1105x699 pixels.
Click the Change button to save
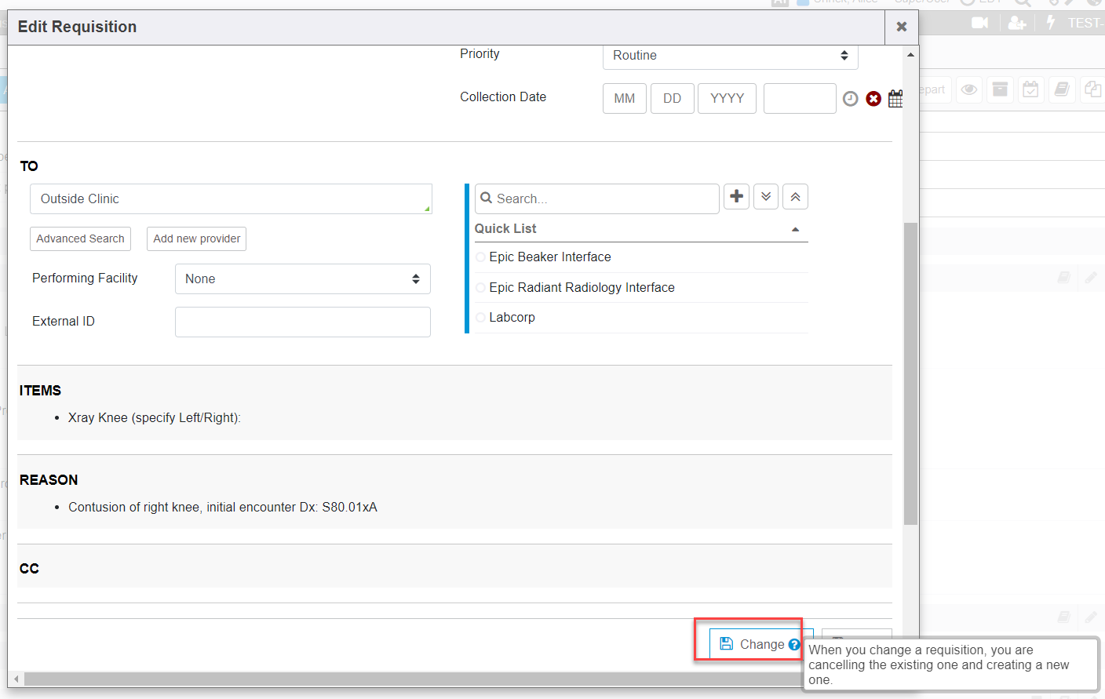(x=752, y=644)
